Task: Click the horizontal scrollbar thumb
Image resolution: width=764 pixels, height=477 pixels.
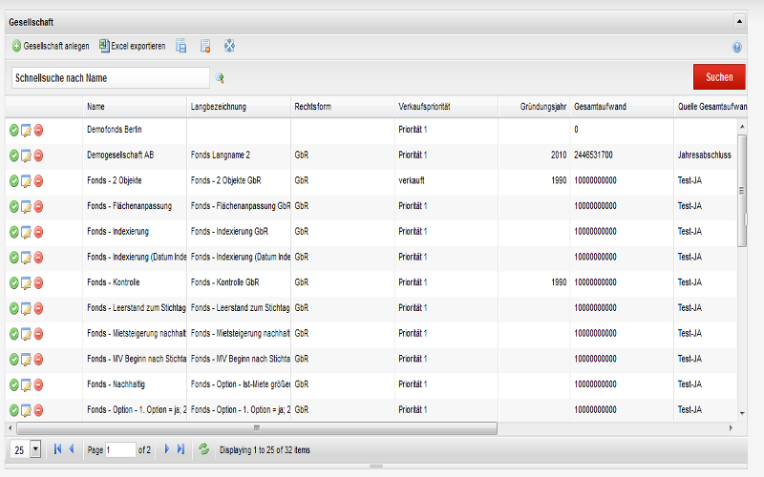Action: pyautogui.click(x=257, y=428)
